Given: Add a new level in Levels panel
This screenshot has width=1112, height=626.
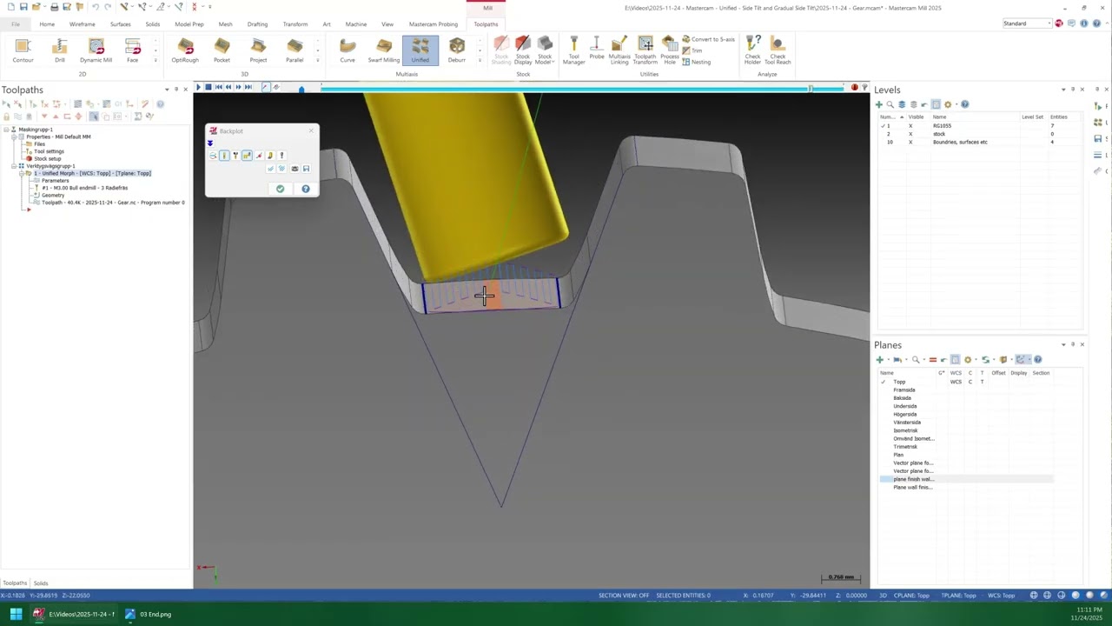Looking at the screenshot, I should [879, 104].
